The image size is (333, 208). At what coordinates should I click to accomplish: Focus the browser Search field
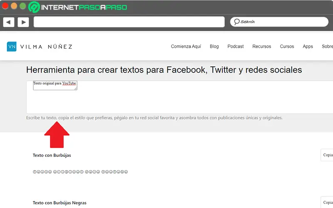coord(279,22)
